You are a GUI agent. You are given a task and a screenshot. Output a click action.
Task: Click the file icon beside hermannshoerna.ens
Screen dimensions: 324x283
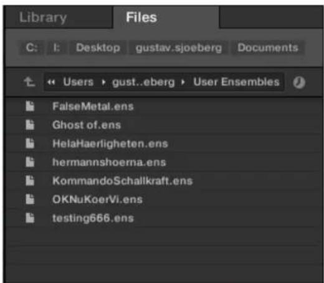[x=30, y=162]
